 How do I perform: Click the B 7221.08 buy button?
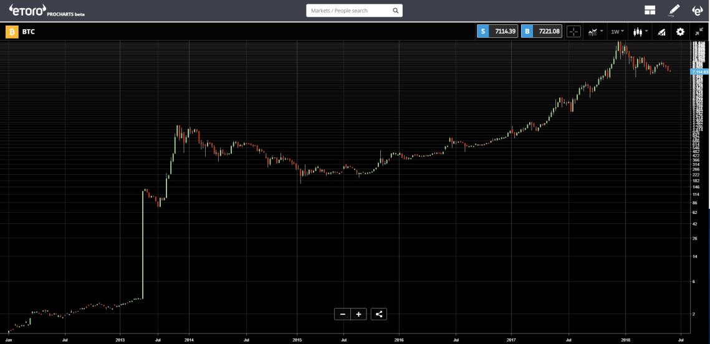[542, 31]
